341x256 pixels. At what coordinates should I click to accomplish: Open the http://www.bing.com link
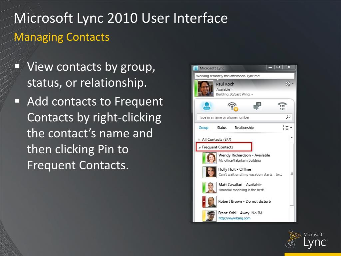[234, 218]
